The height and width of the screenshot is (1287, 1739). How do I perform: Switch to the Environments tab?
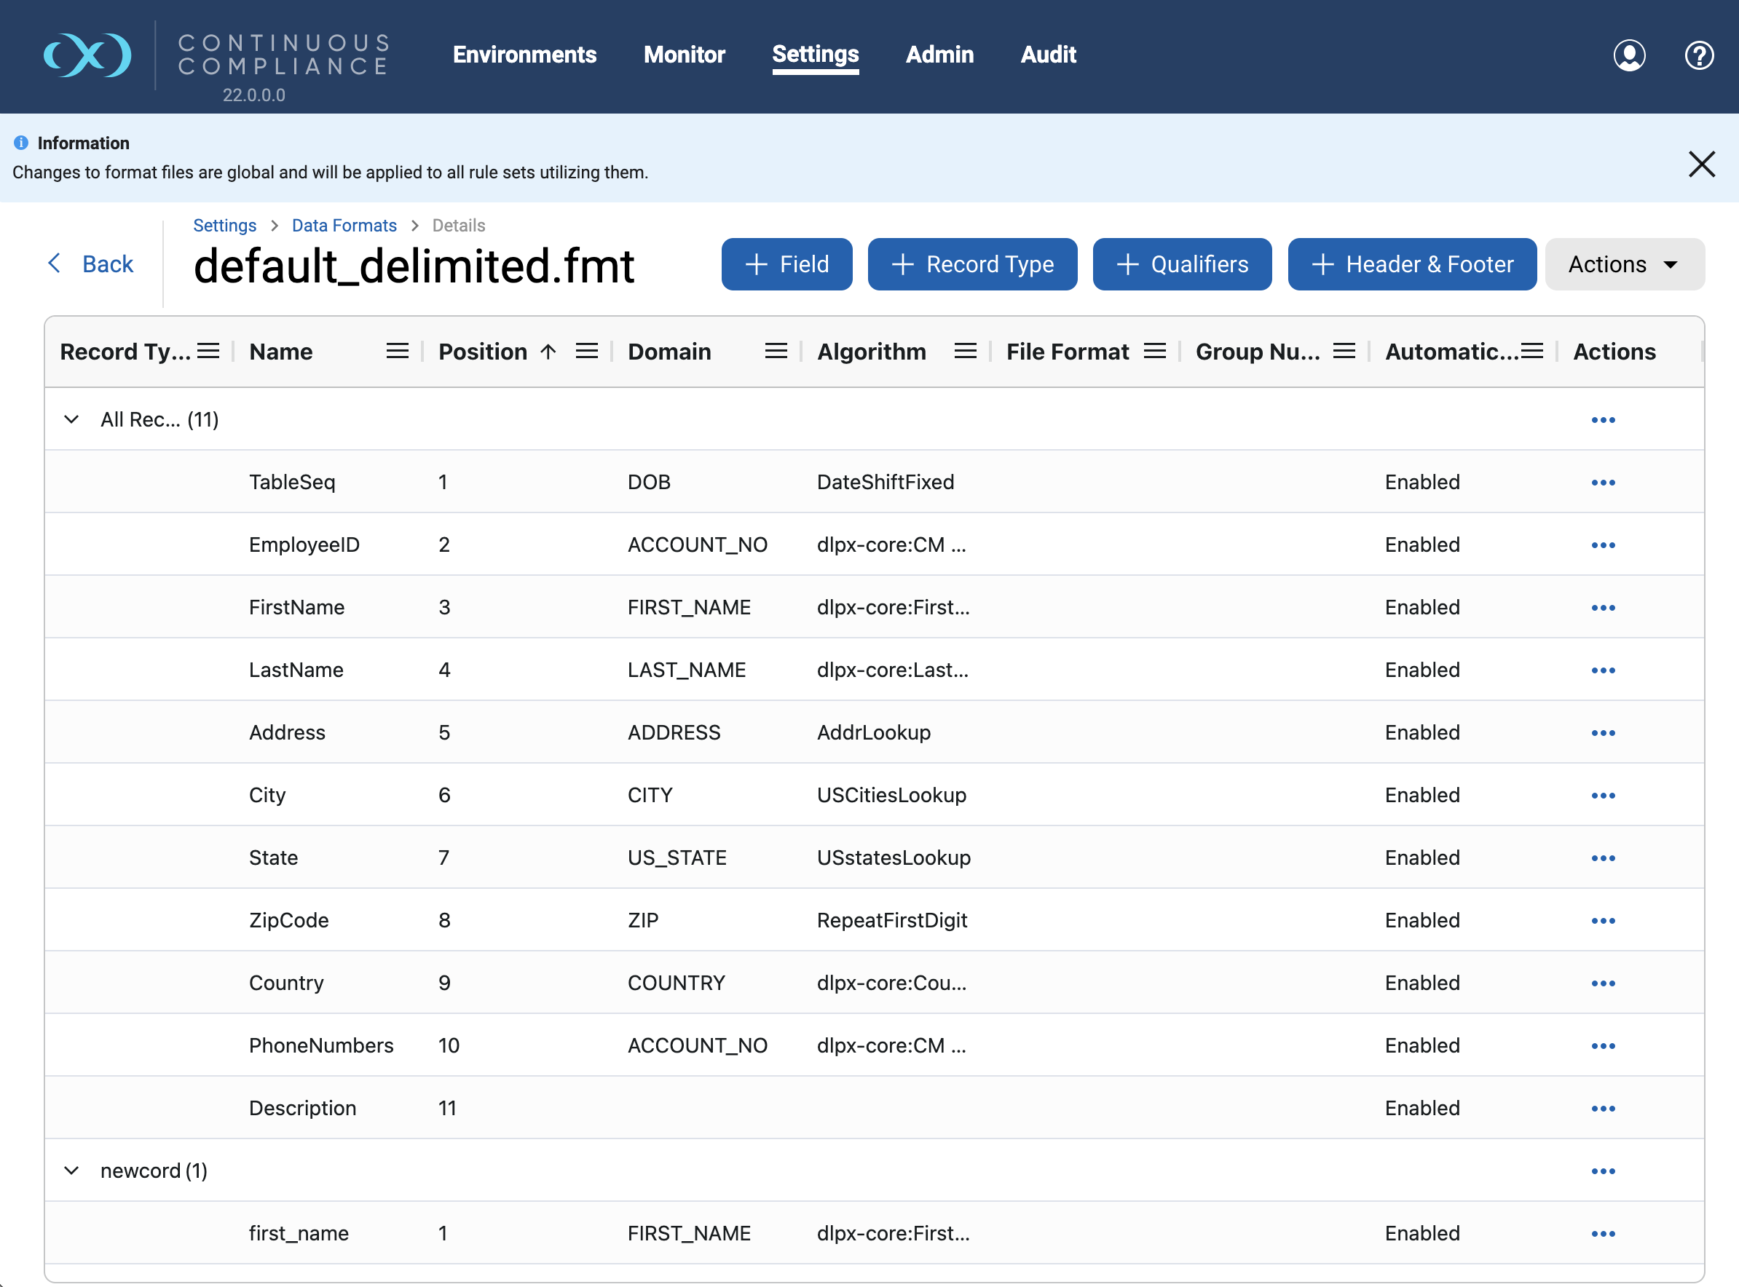pos(524,55)
